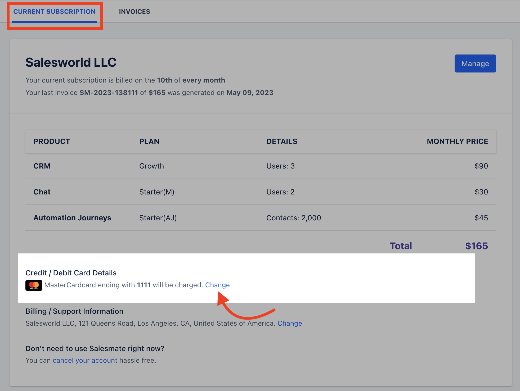Click the MasterCard logo icon
Image resolution: width=520 pixels, height=391 pixels.
(34, 285)
